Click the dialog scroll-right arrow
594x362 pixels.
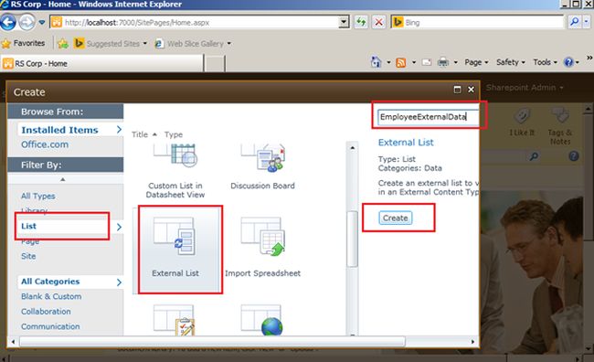click(472, 342)
